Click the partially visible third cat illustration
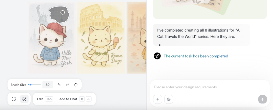 pos(136,38)
